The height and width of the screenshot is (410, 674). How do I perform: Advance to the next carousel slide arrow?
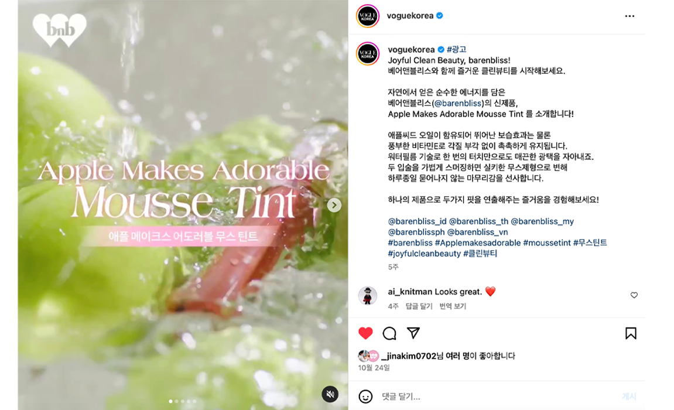pos(334,205)
